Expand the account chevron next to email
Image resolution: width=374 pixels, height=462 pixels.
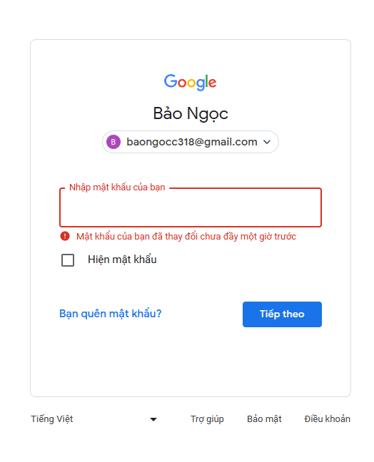click(x=267, y=142)
